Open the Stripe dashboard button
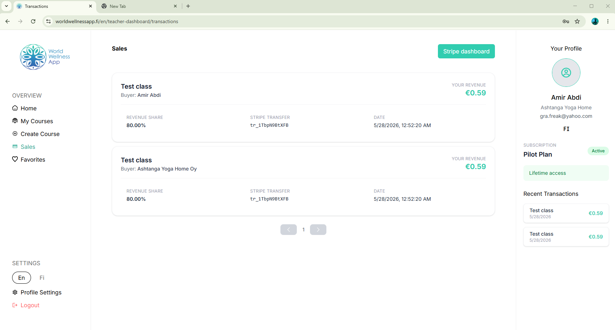Screen dimensions: 615x330 [466, 51]
